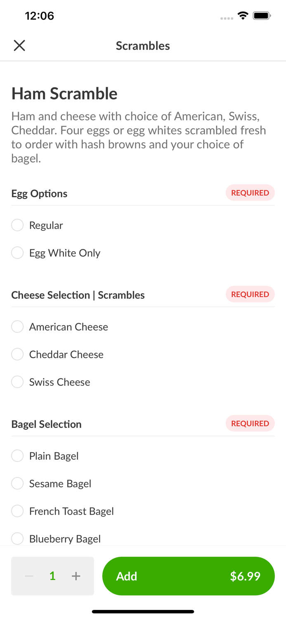Close the Ham Scramble item screen
The image size is (286, 619).
19,45
